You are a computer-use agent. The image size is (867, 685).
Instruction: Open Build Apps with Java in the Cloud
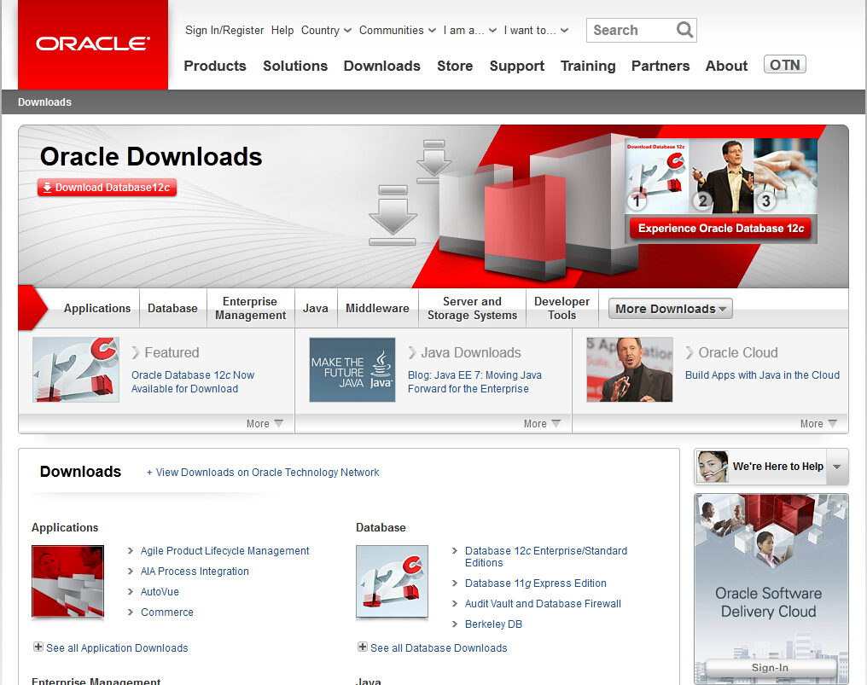(x=762, y=374)
